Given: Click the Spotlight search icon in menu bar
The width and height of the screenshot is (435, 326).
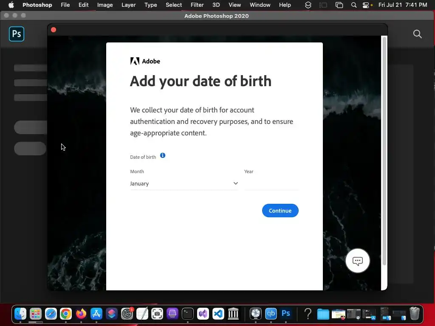Looking at the screenshot, I should click(354, 5).
